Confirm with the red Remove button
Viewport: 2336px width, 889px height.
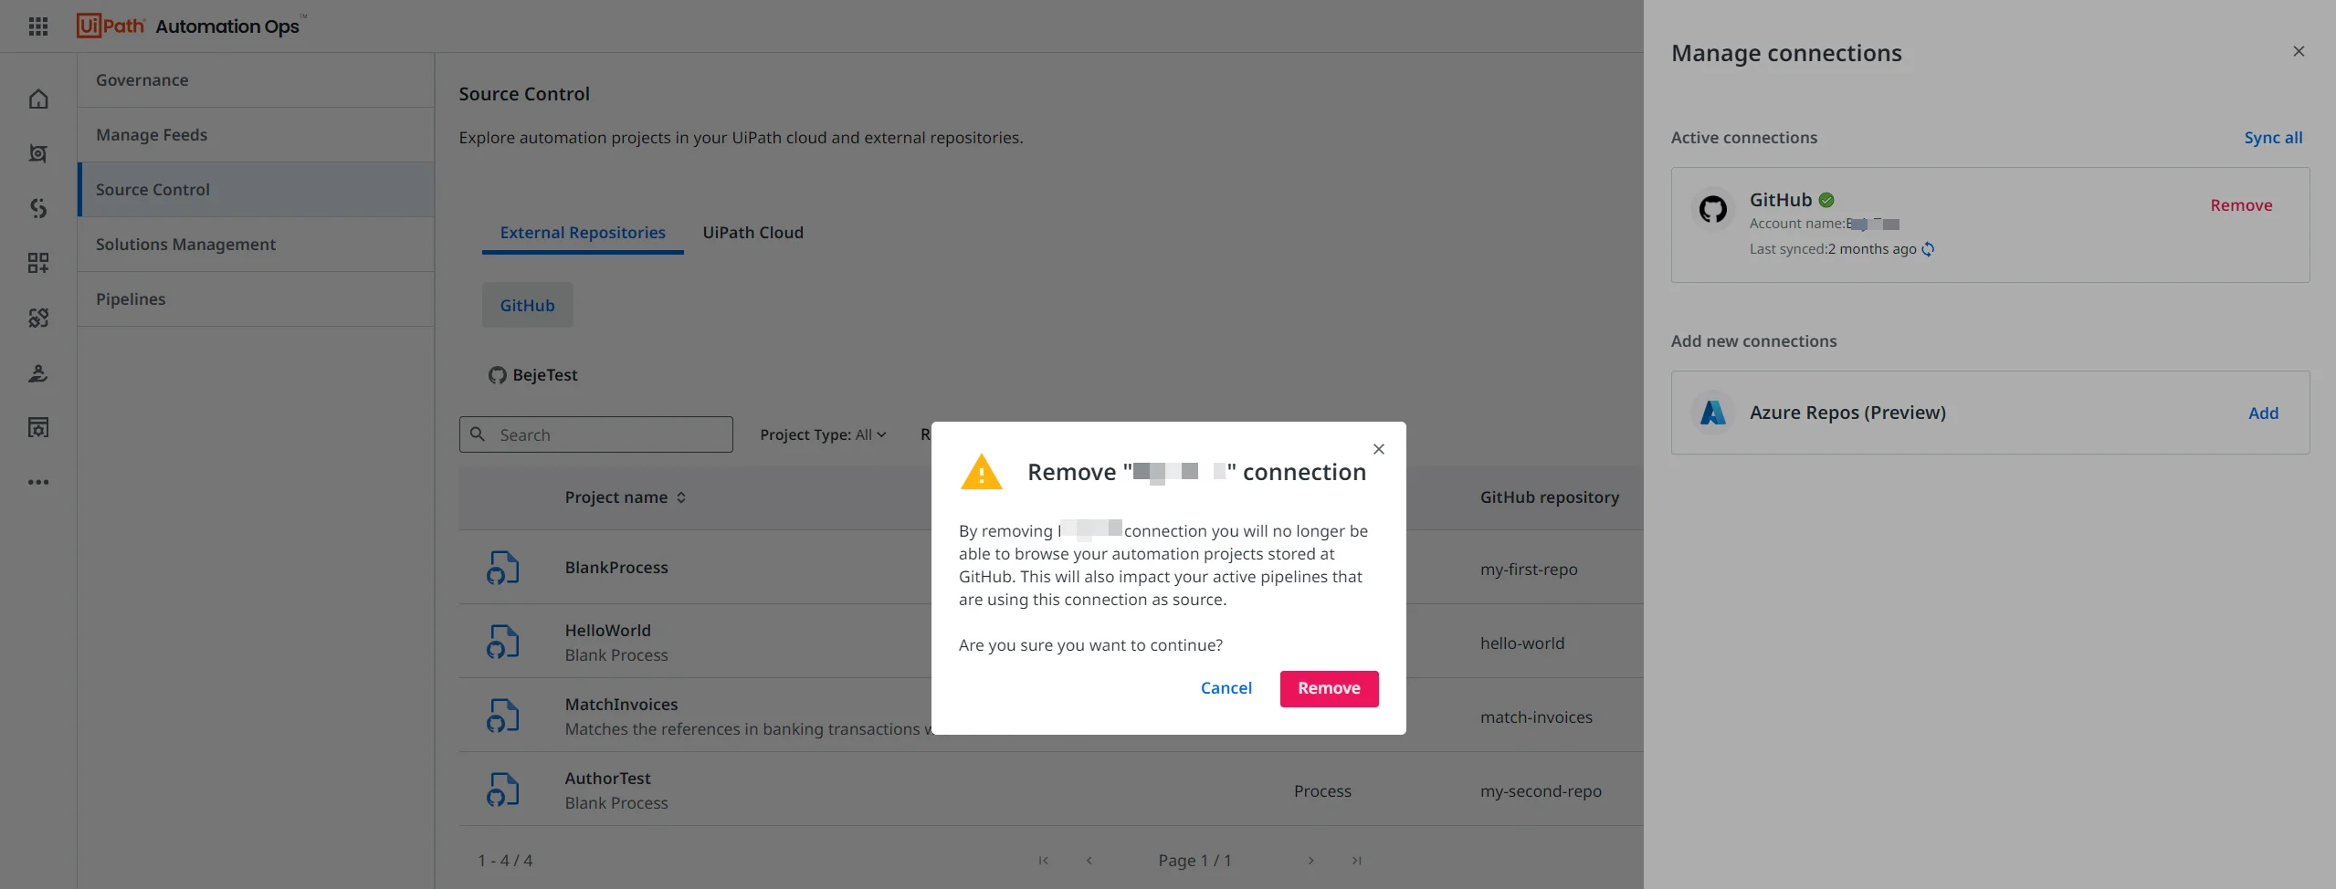[x=1329, y=688]
